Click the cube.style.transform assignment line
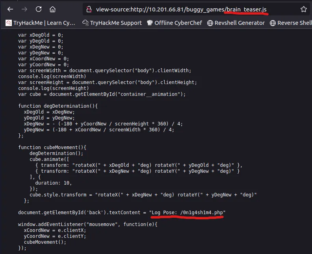 click(x=143, y=195)
